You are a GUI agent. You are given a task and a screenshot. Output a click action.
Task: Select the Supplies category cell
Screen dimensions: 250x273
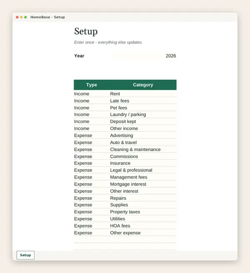(143, 205)
